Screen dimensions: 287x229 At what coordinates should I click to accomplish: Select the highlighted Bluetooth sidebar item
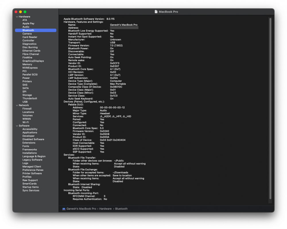pyautogui.click(x=36, y=30)
